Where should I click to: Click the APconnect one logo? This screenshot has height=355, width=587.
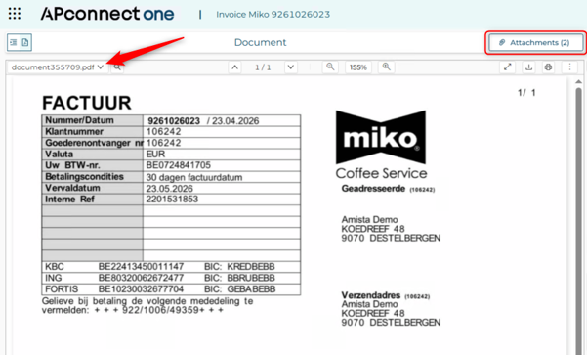coord(107,14)
